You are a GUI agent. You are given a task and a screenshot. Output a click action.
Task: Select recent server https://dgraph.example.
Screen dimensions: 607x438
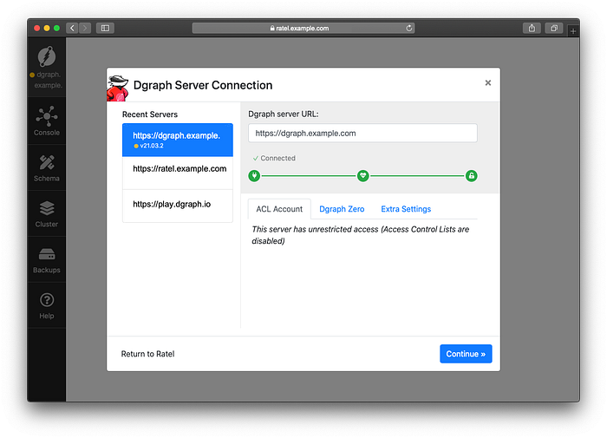coord(177,140)
